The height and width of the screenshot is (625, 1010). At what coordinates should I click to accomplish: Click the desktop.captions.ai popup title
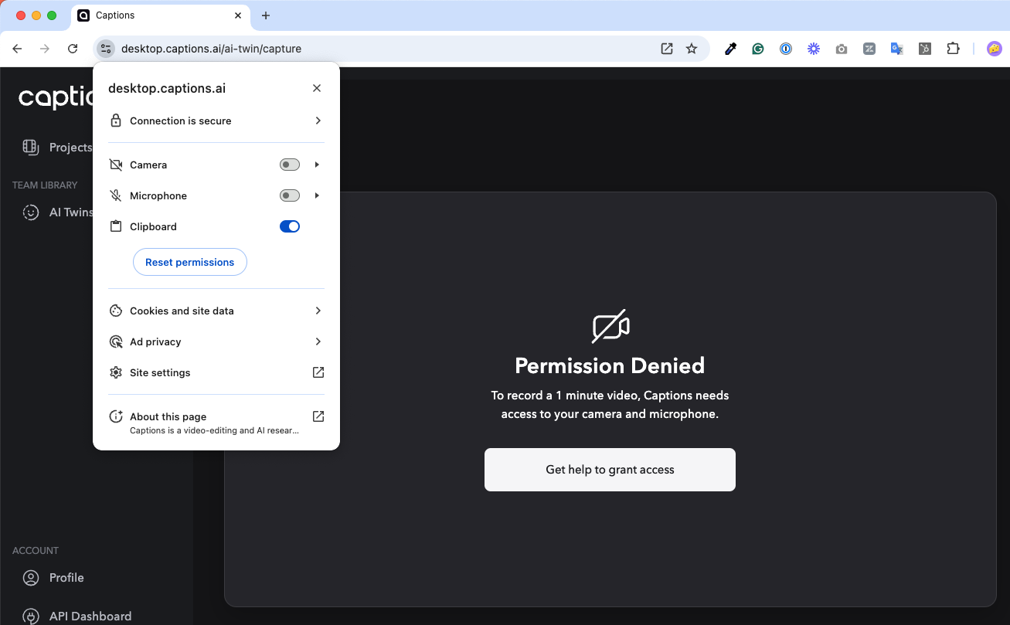click(x=167, y=88)
